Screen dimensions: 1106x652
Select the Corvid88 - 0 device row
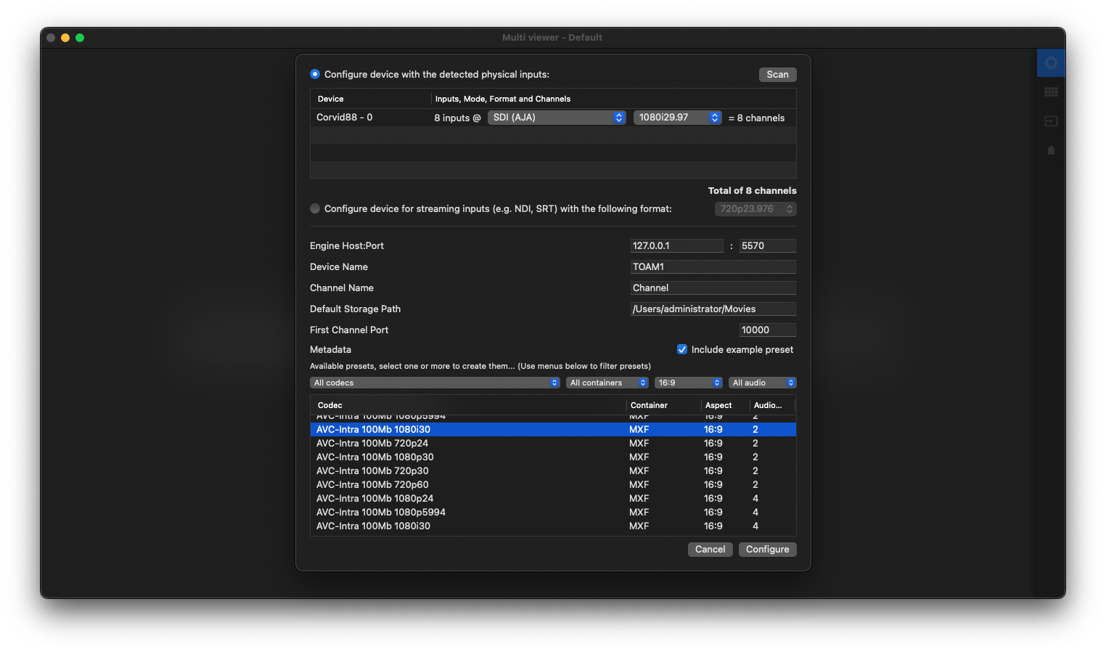[x=553, y=118]
